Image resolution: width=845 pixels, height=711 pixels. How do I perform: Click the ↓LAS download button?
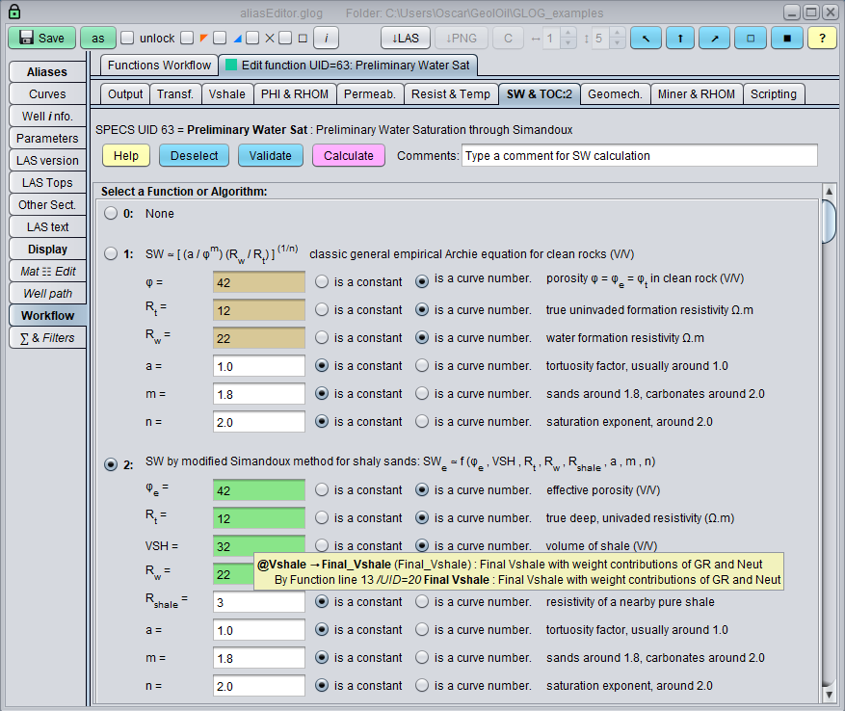(x=406, y=38)
